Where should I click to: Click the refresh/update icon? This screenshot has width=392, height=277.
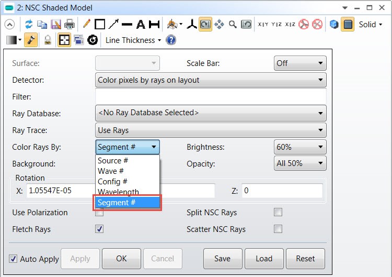click(x=29, y=24)
